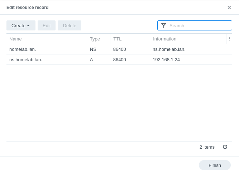Click the Finish button
239x173 pixels.
click(x=215, y=165)
